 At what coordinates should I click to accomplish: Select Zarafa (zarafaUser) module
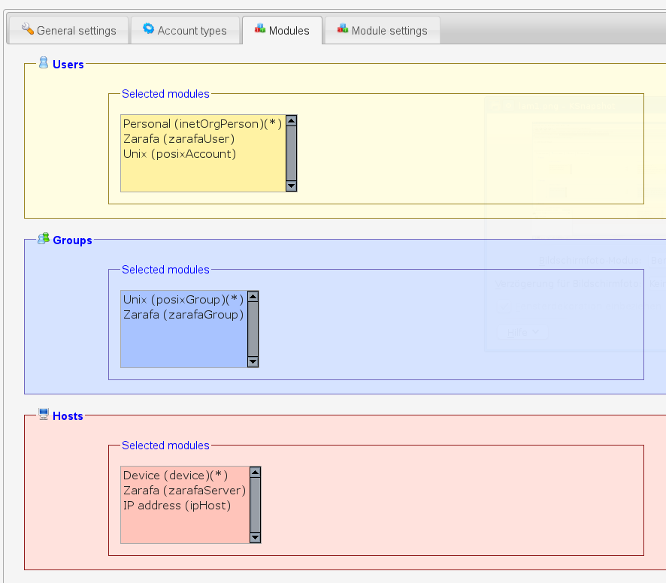click(179, 139)
